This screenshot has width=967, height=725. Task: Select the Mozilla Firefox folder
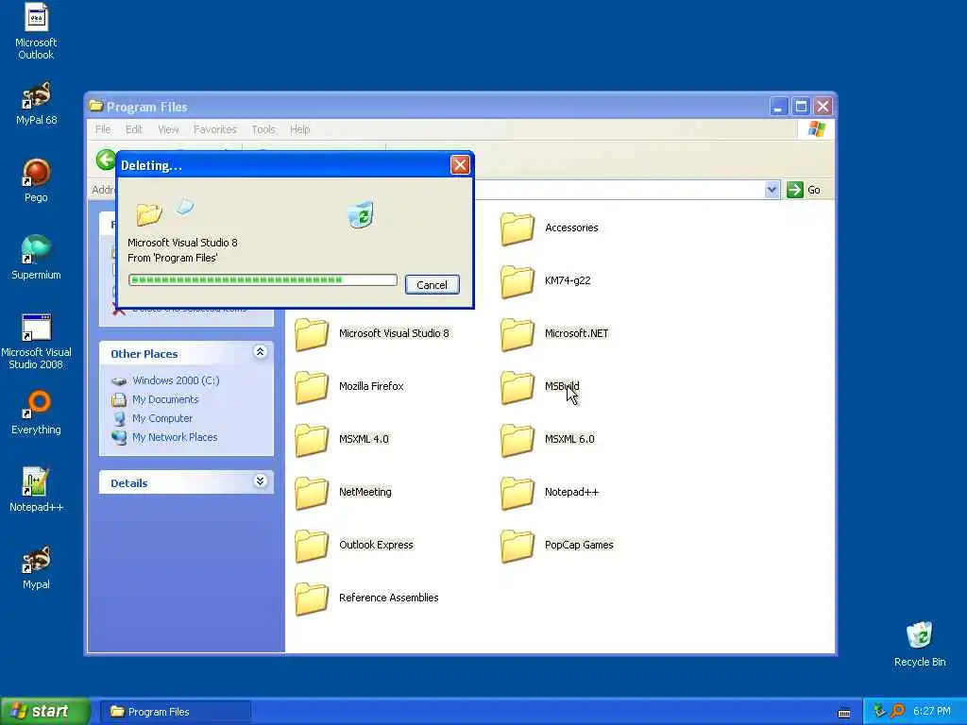coord(349,386)
